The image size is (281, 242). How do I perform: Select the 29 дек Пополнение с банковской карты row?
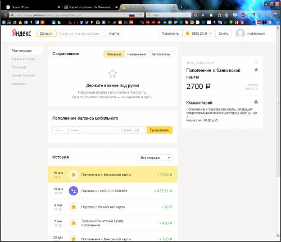(x=112, y=236)
